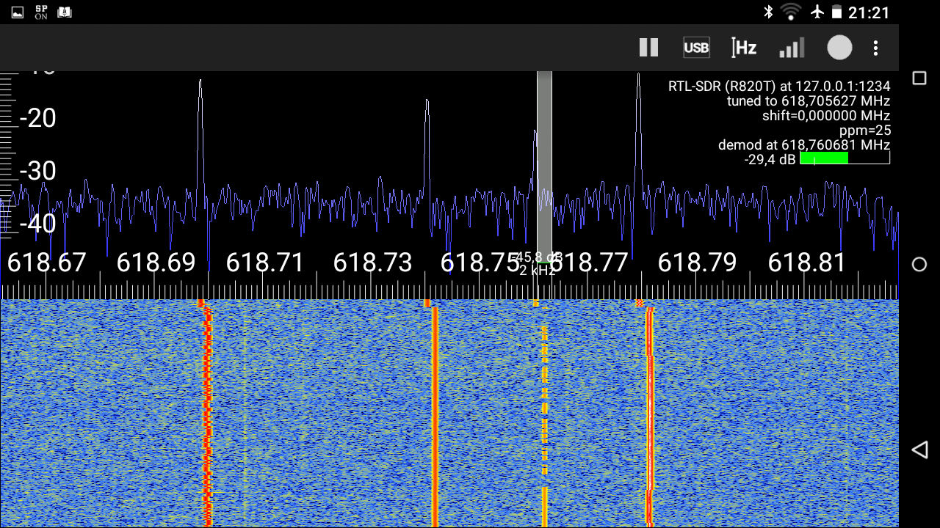Tap the -30 dB scale label

click(x=37, y=170)
